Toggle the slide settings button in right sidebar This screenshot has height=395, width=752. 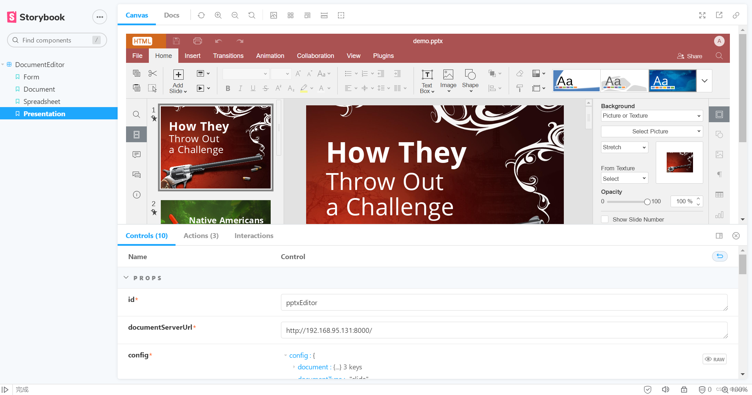(x=719, y=114)
